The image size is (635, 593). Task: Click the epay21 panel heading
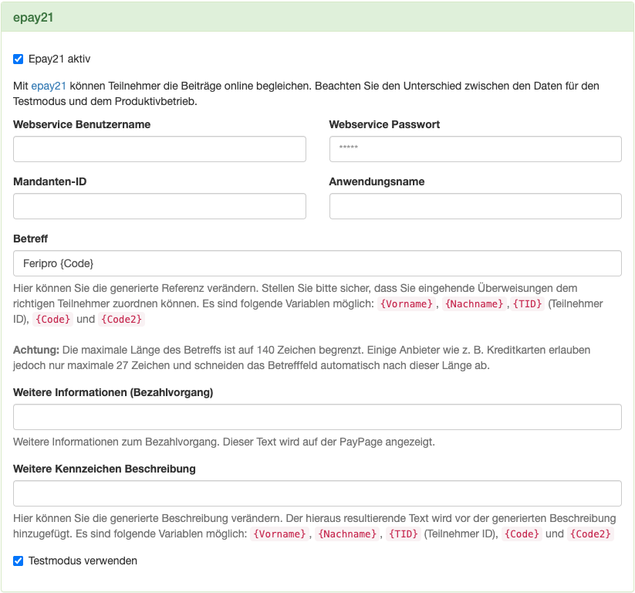33,18
